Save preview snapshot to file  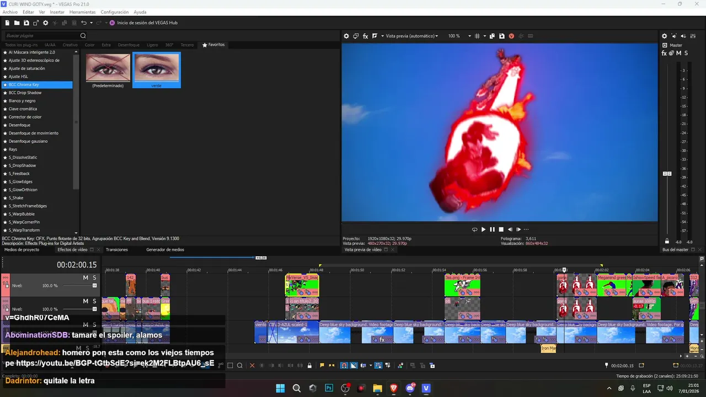coord(502,36)
